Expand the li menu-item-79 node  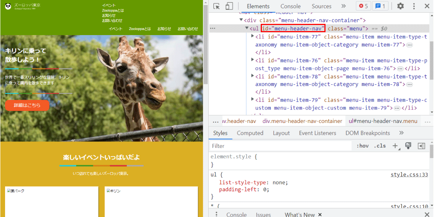click(x=253, y=99)
